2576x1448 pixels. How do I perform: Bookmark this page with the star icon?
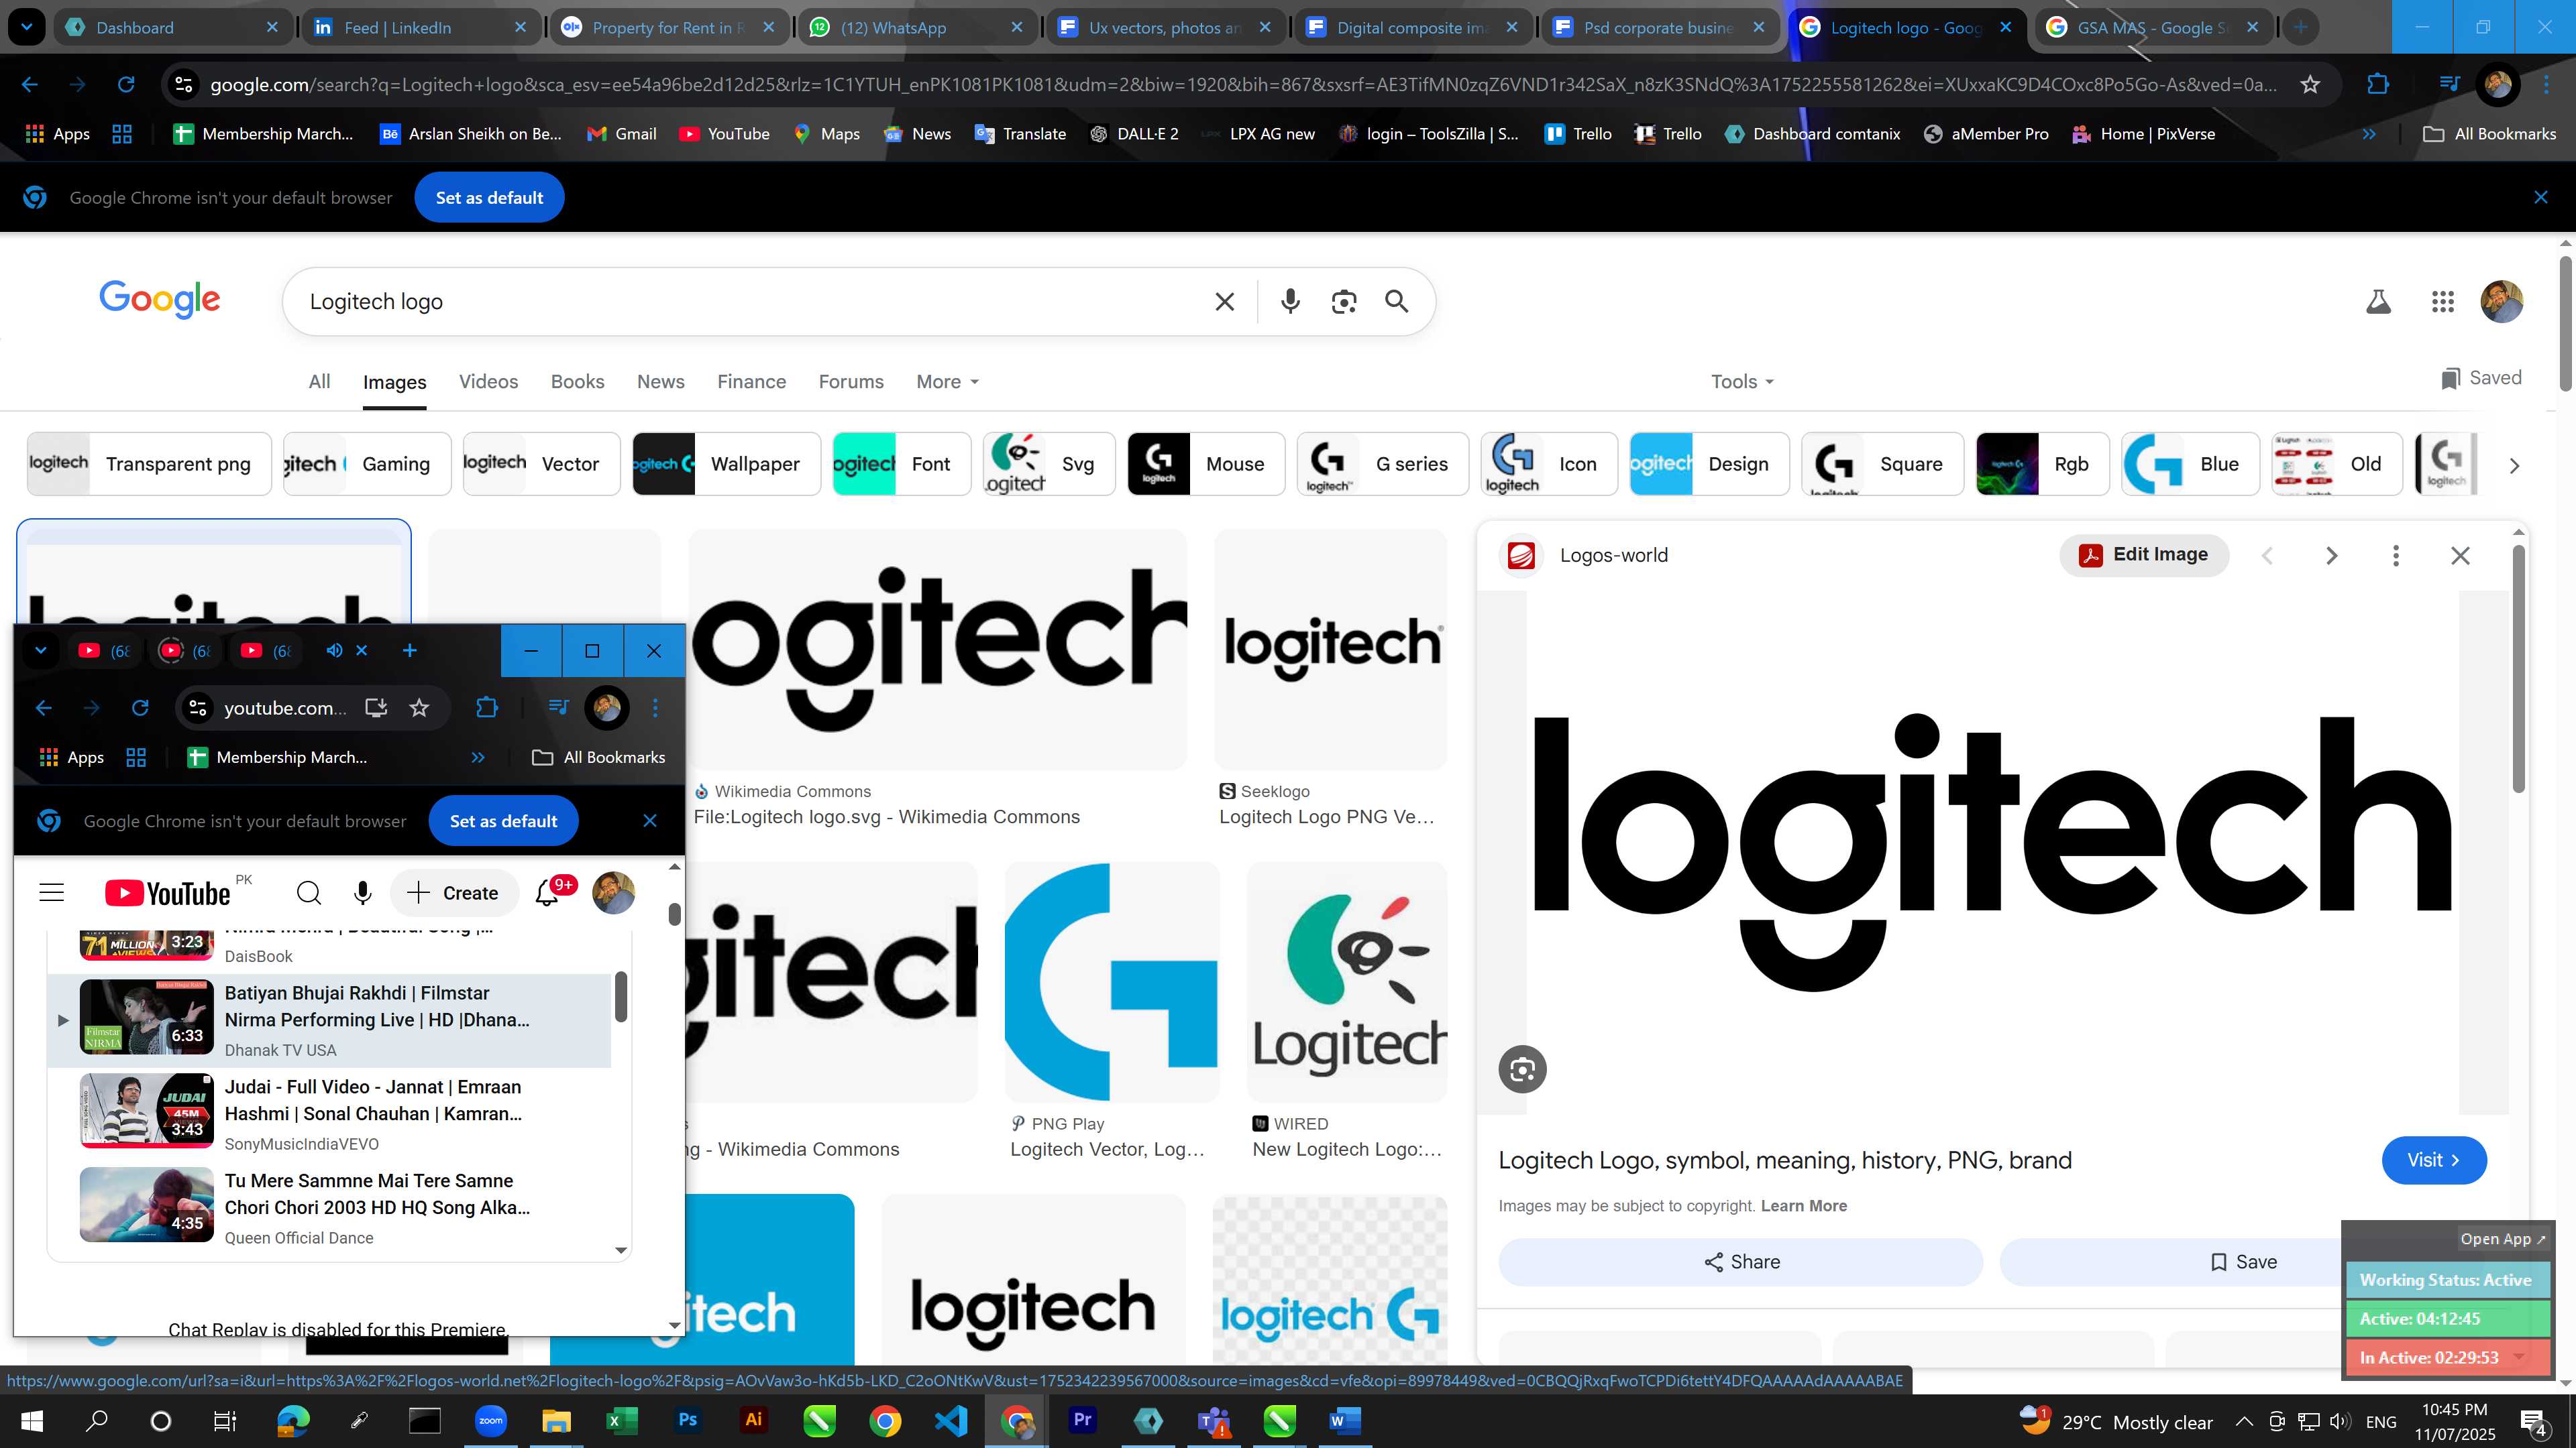pos(2310,85)
